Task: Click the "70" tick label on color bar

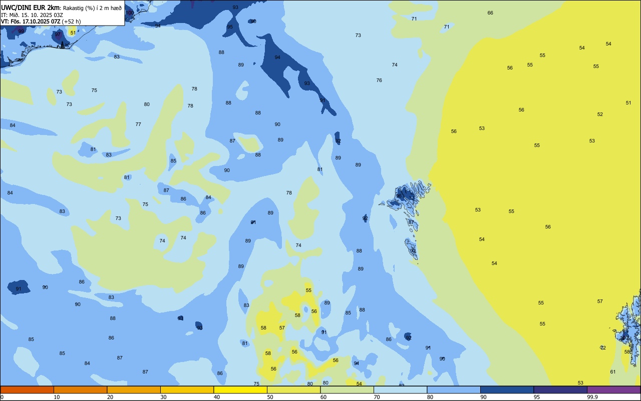Action: pos(377,397)
